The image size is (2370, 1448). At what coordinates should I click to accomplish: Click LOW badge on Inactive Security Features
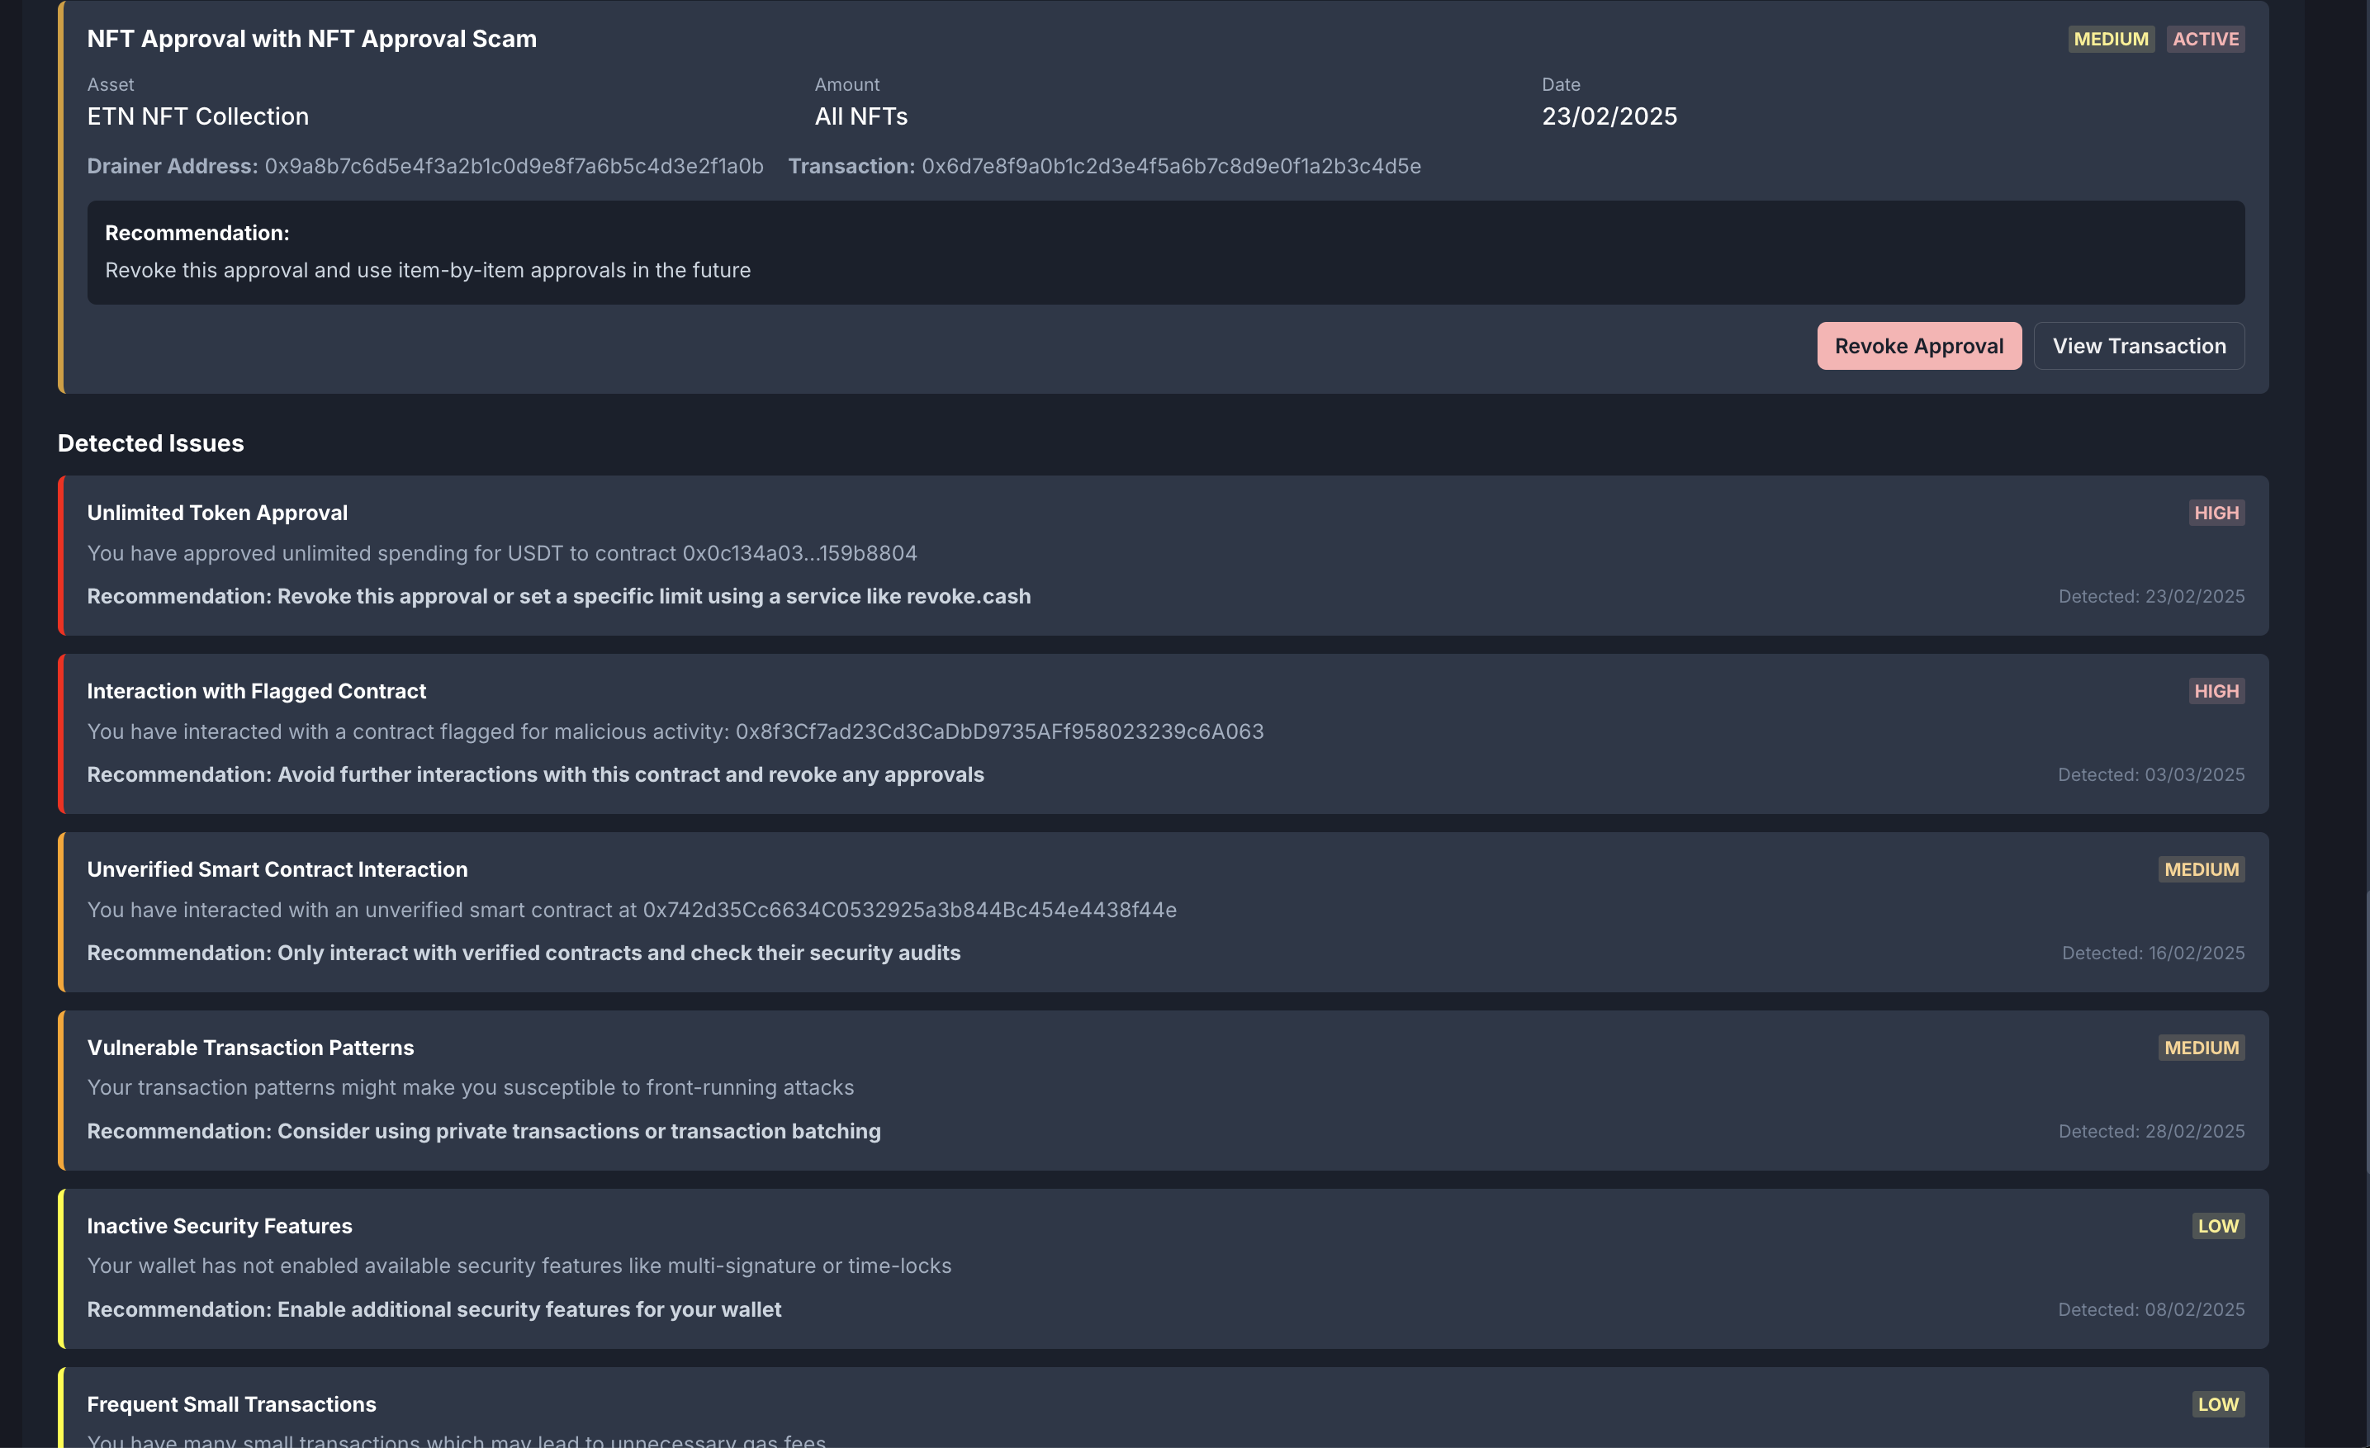coord(2217,1226)
